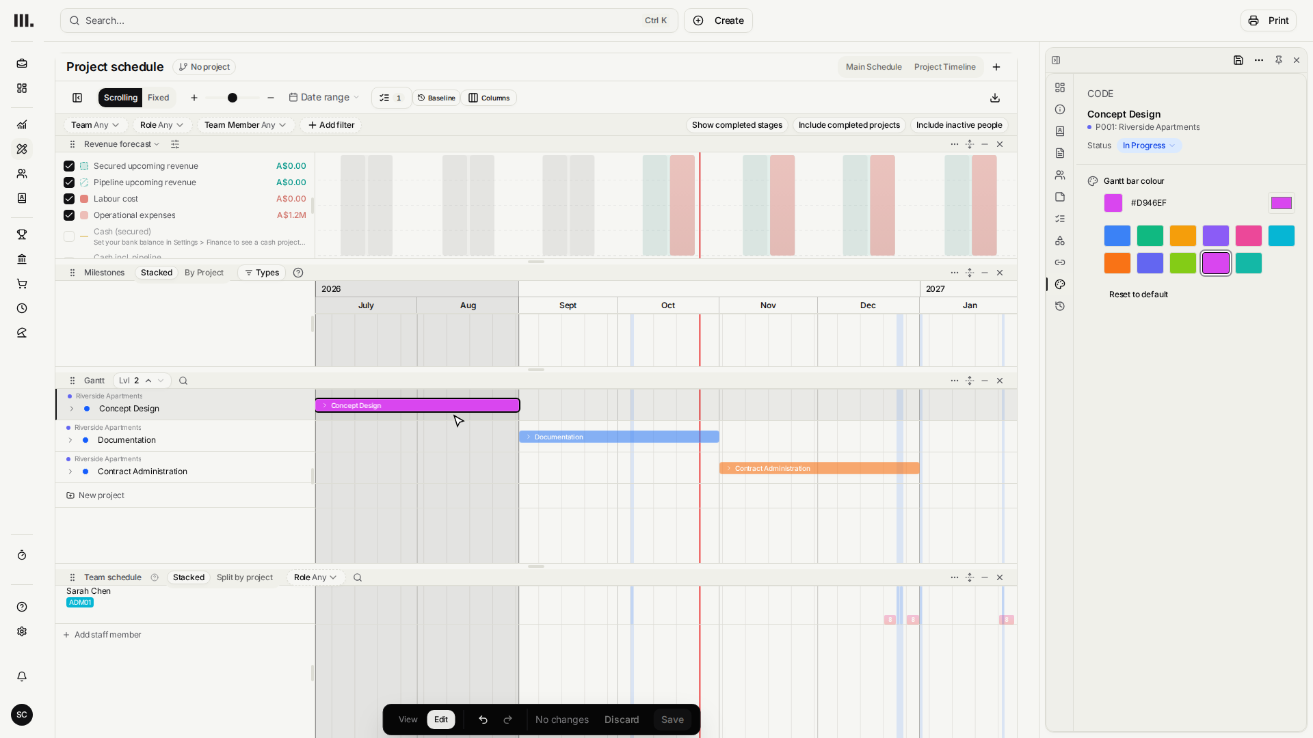Screen dimensions: 1313x738
Task: Uncheck Labour cost checkbox
Action: pyautogui.click(x=69, y=199)
